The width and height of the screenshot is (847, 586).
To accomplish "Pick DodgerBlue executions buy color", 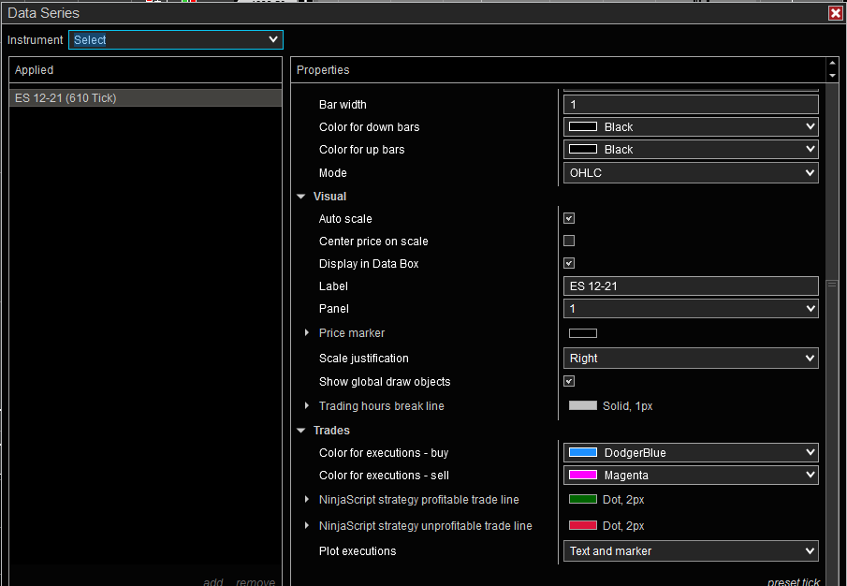I will tap(691, 452).
